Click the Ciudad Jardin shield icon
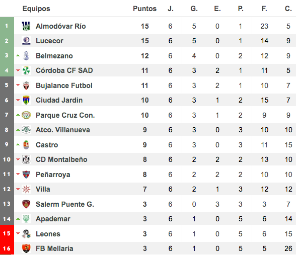296x255 pixels. click(x=26, y=100)
